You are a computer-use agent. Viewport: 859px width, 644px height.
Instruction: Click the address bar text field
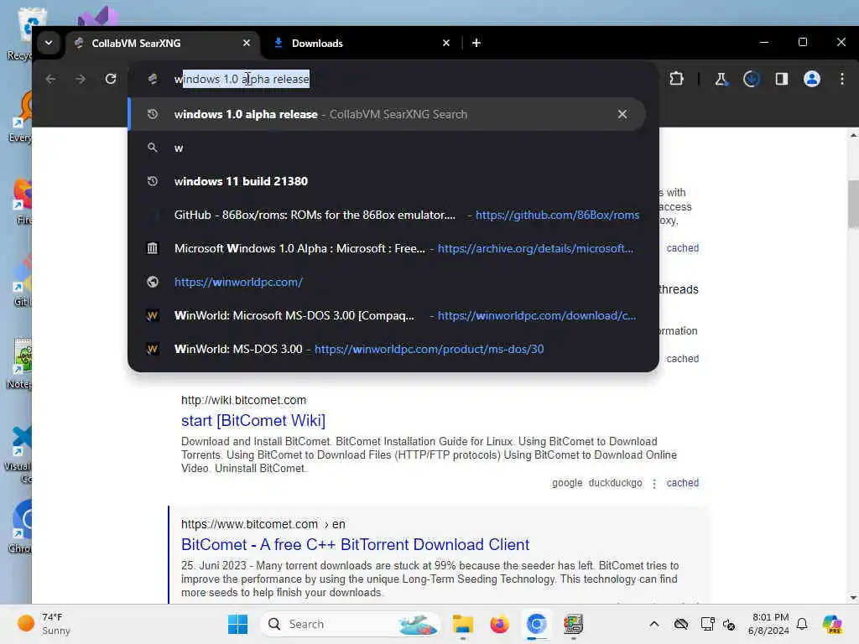pos(393,79)
